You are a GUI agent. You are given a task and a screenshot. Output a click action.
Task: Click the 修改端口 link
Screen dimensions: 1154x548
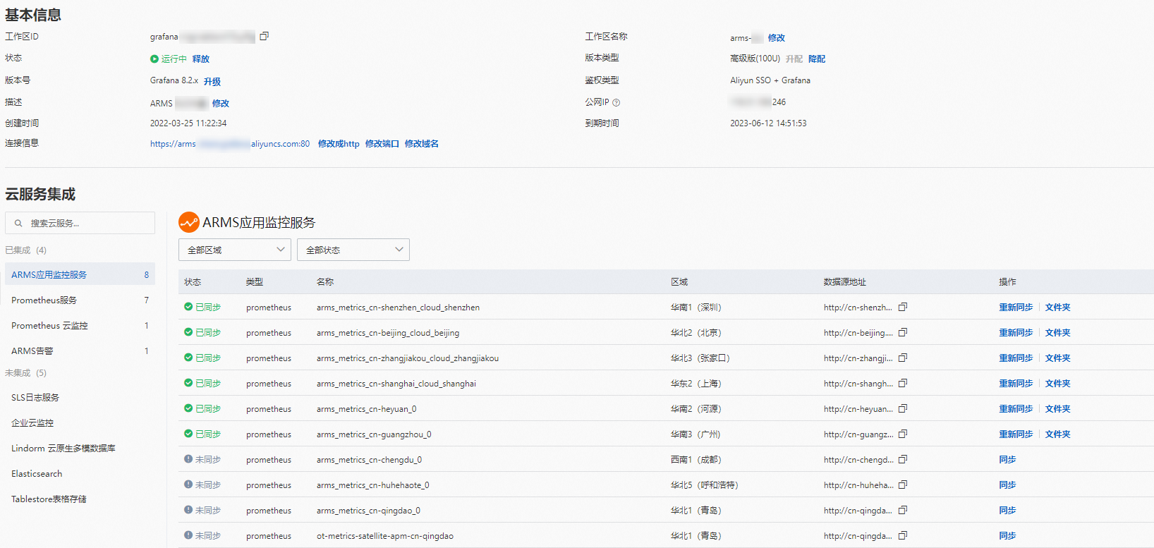click(382, 143)
